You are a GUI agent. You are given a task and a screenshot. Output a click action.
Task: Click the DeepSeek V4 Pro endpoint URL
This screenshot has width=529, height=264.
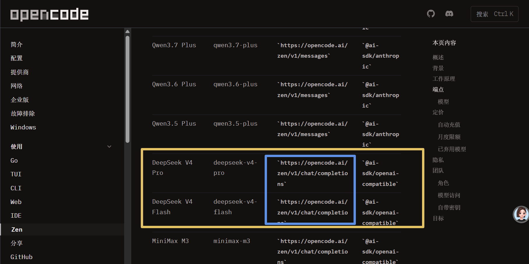coord(312,173)
